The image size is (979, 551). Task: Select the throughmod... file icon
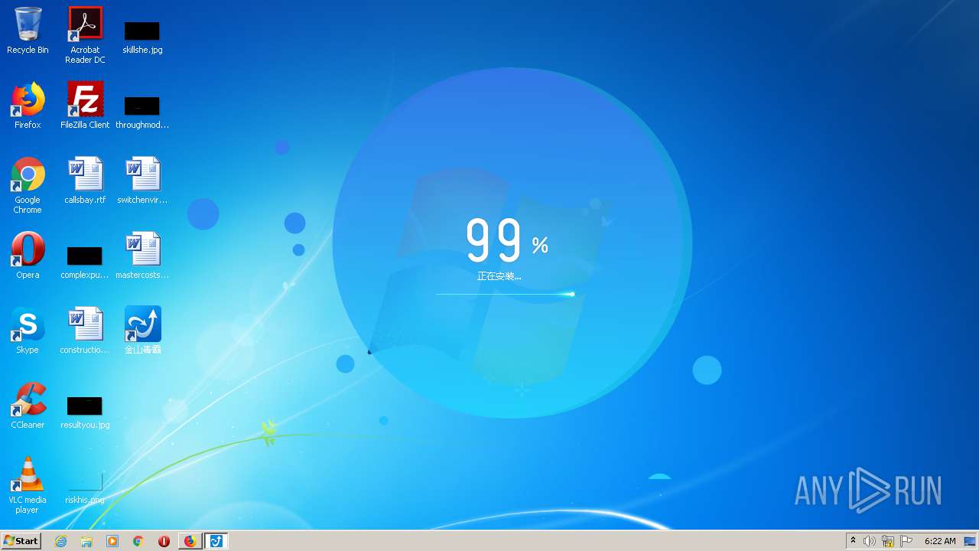click(142, 112)
